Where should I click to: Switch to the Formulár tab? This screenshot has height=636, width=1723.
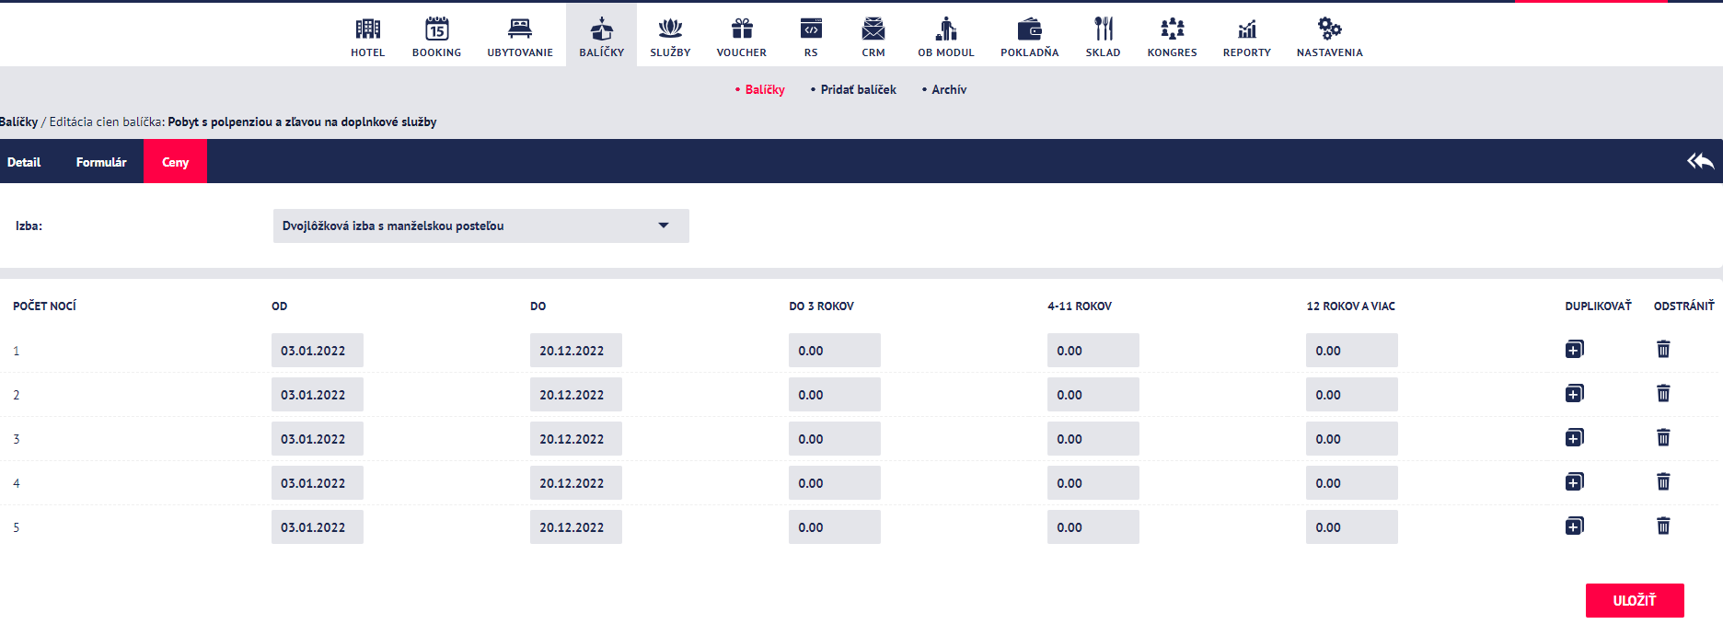click(101, 162)
